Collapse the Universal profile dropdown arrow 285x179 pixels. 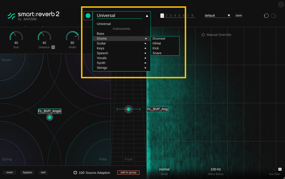click(x=147, y=16)
